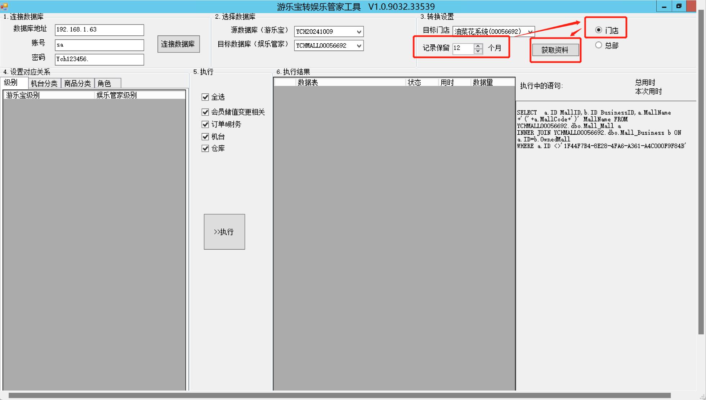Click the vertical scrollbar on right
The width and height of the screenshot is (706, 400).
[x=701, y=172]
